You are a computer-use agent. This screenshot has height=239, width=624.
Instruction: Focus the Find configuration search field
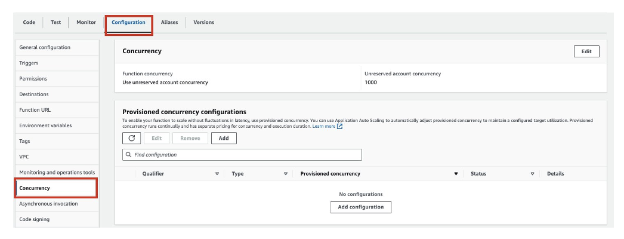[245, 155]
